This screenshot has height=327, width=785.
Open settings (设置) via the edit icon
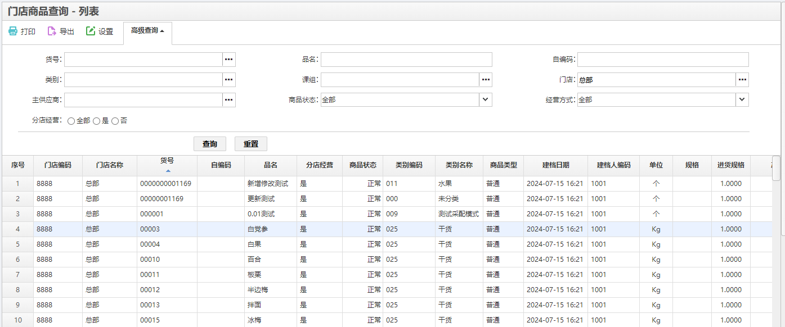pos(91,31)
